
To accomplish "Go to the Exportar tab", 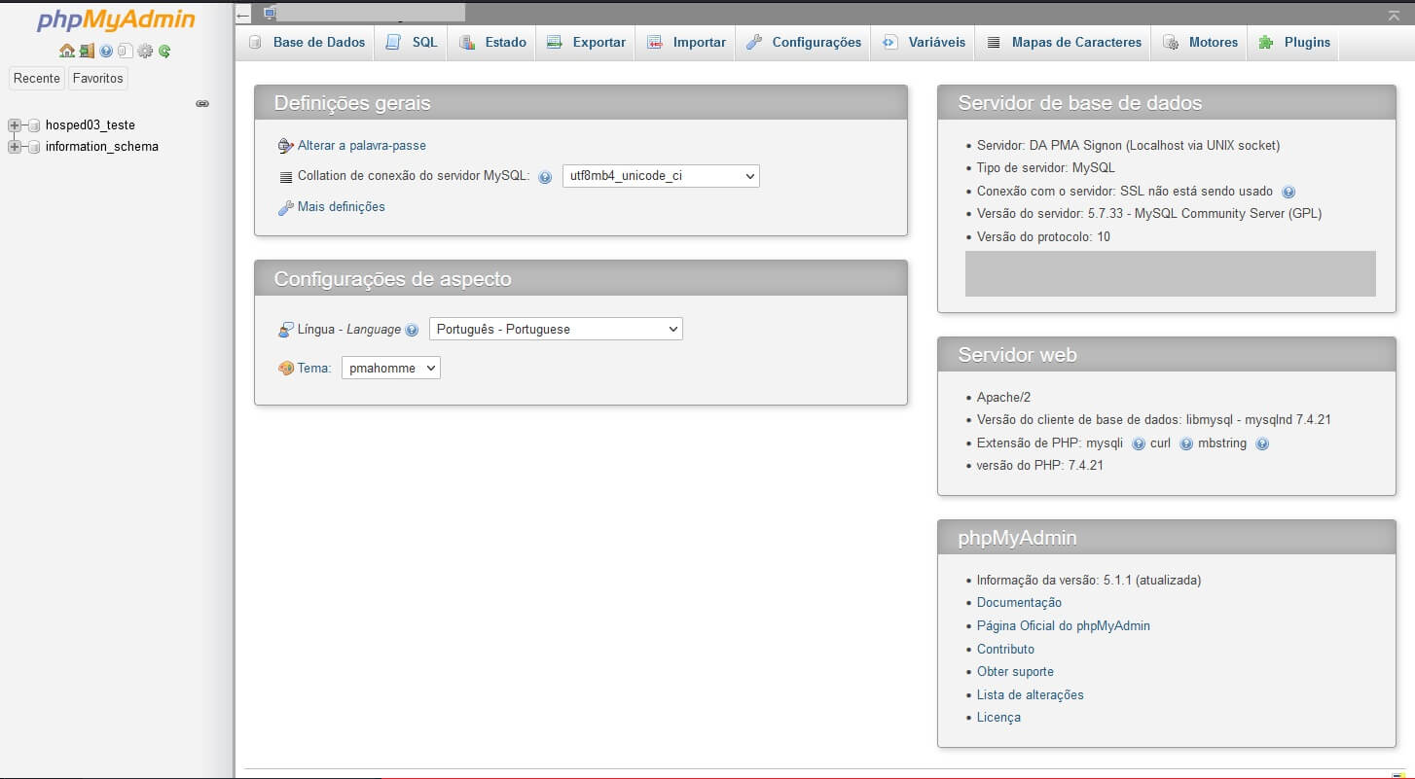I will click(x=586, y=43).
